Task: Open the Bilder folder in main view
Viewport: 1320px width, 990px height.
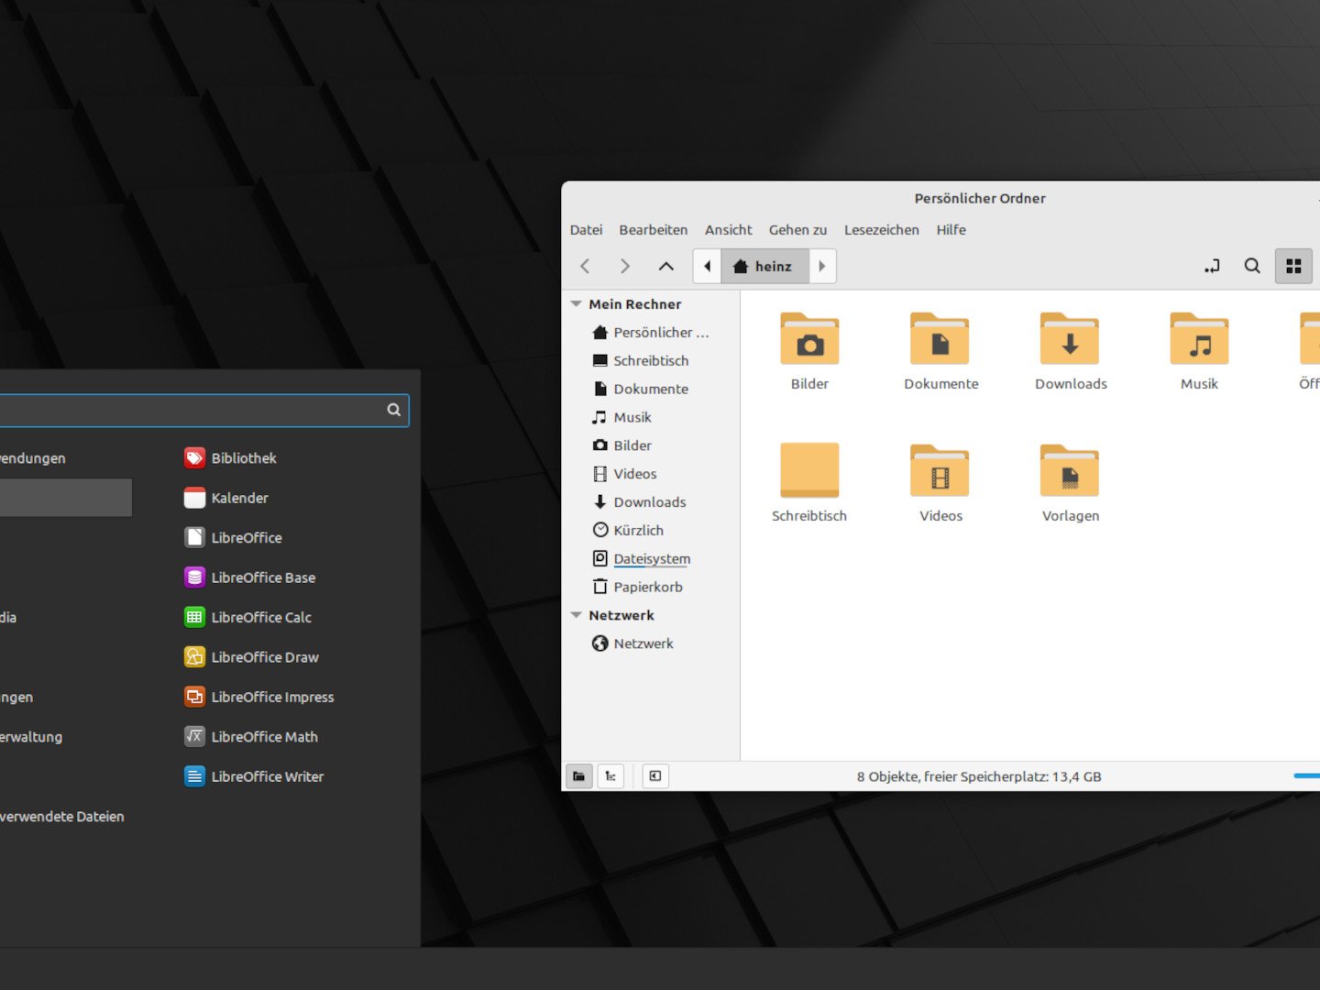Action: [809, 352]
